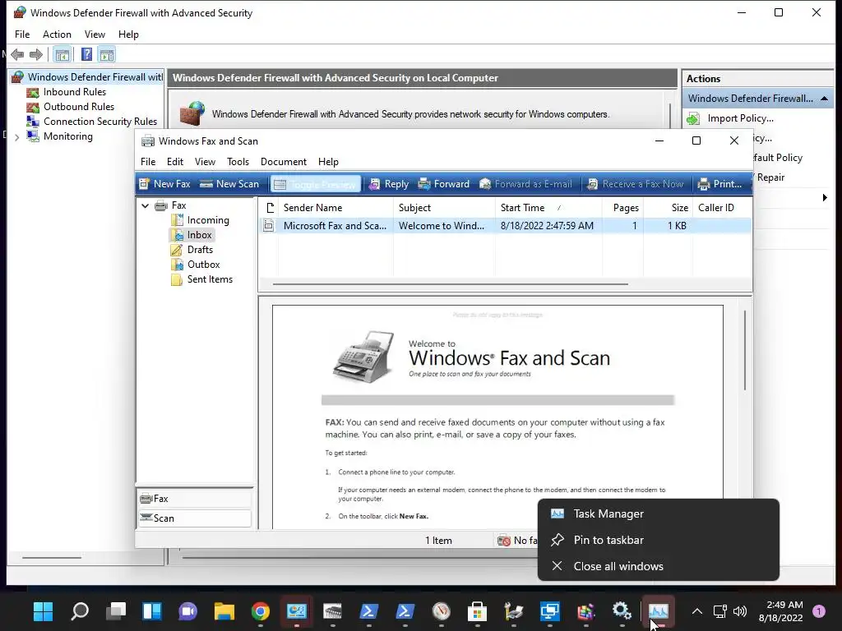Image resolution: width=842 pixels, height=631 pixels.
Task: Sort faxes by Sender Name column
Action: click(335, 208)
